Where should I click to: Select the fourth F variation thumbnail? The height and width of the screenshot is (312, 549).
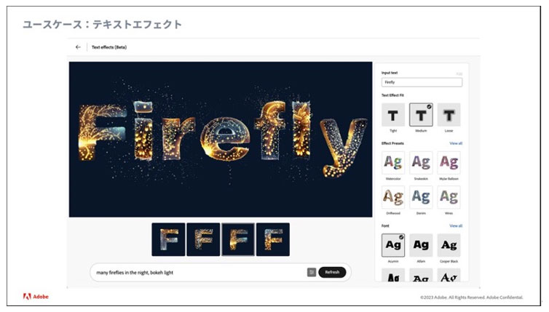[273, 239]
